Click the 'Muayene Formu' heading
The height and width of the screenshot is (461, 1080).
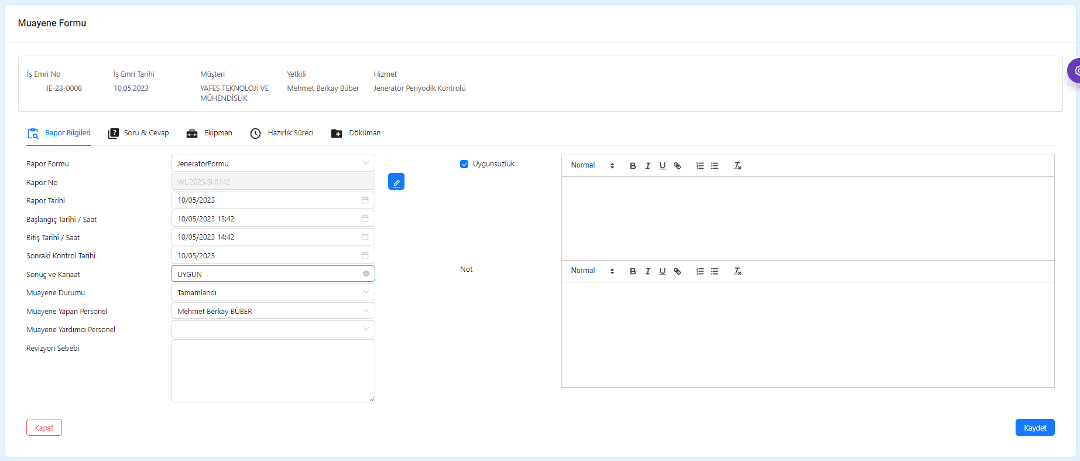pos(52,23)
